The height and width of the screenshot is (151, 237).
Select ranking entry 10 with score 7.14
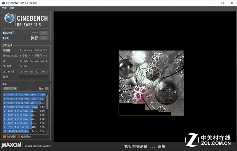24,131
